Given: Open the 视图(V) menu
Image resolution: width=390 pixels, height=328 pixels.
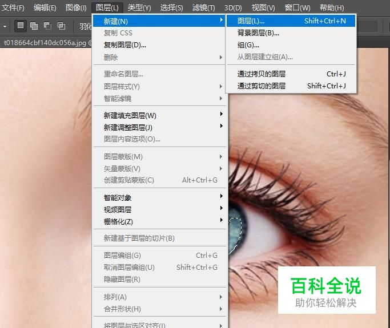Looking at the screenshot, I should (x=263, y=8).
